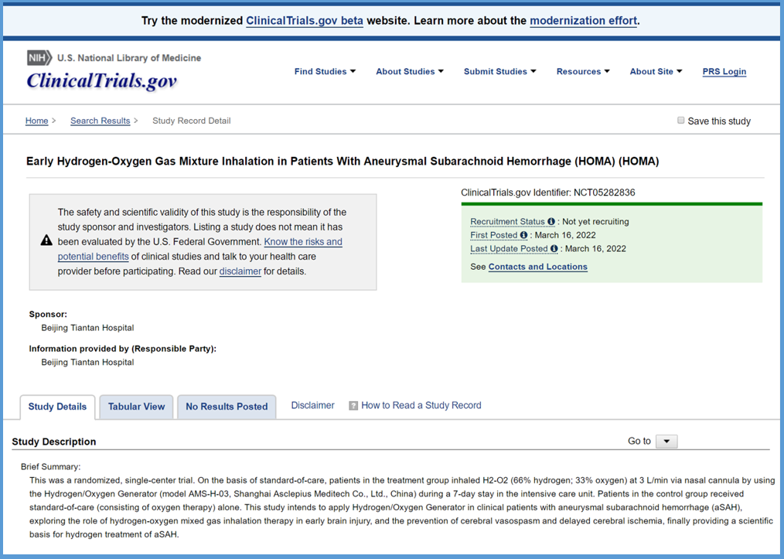Expand the Submit Studies menu
The image size is (784, 559).
pos(499,72)
